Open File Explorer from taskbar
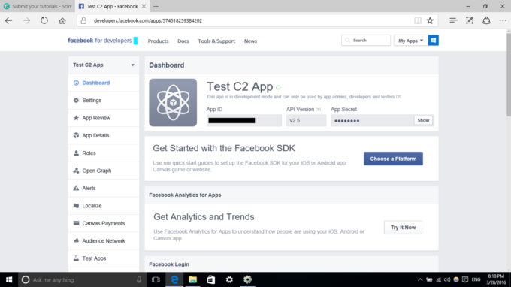 [x=192, y=279]
